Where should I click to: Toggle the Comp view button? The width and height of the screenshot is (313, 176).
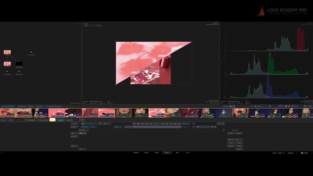(82, 120)
